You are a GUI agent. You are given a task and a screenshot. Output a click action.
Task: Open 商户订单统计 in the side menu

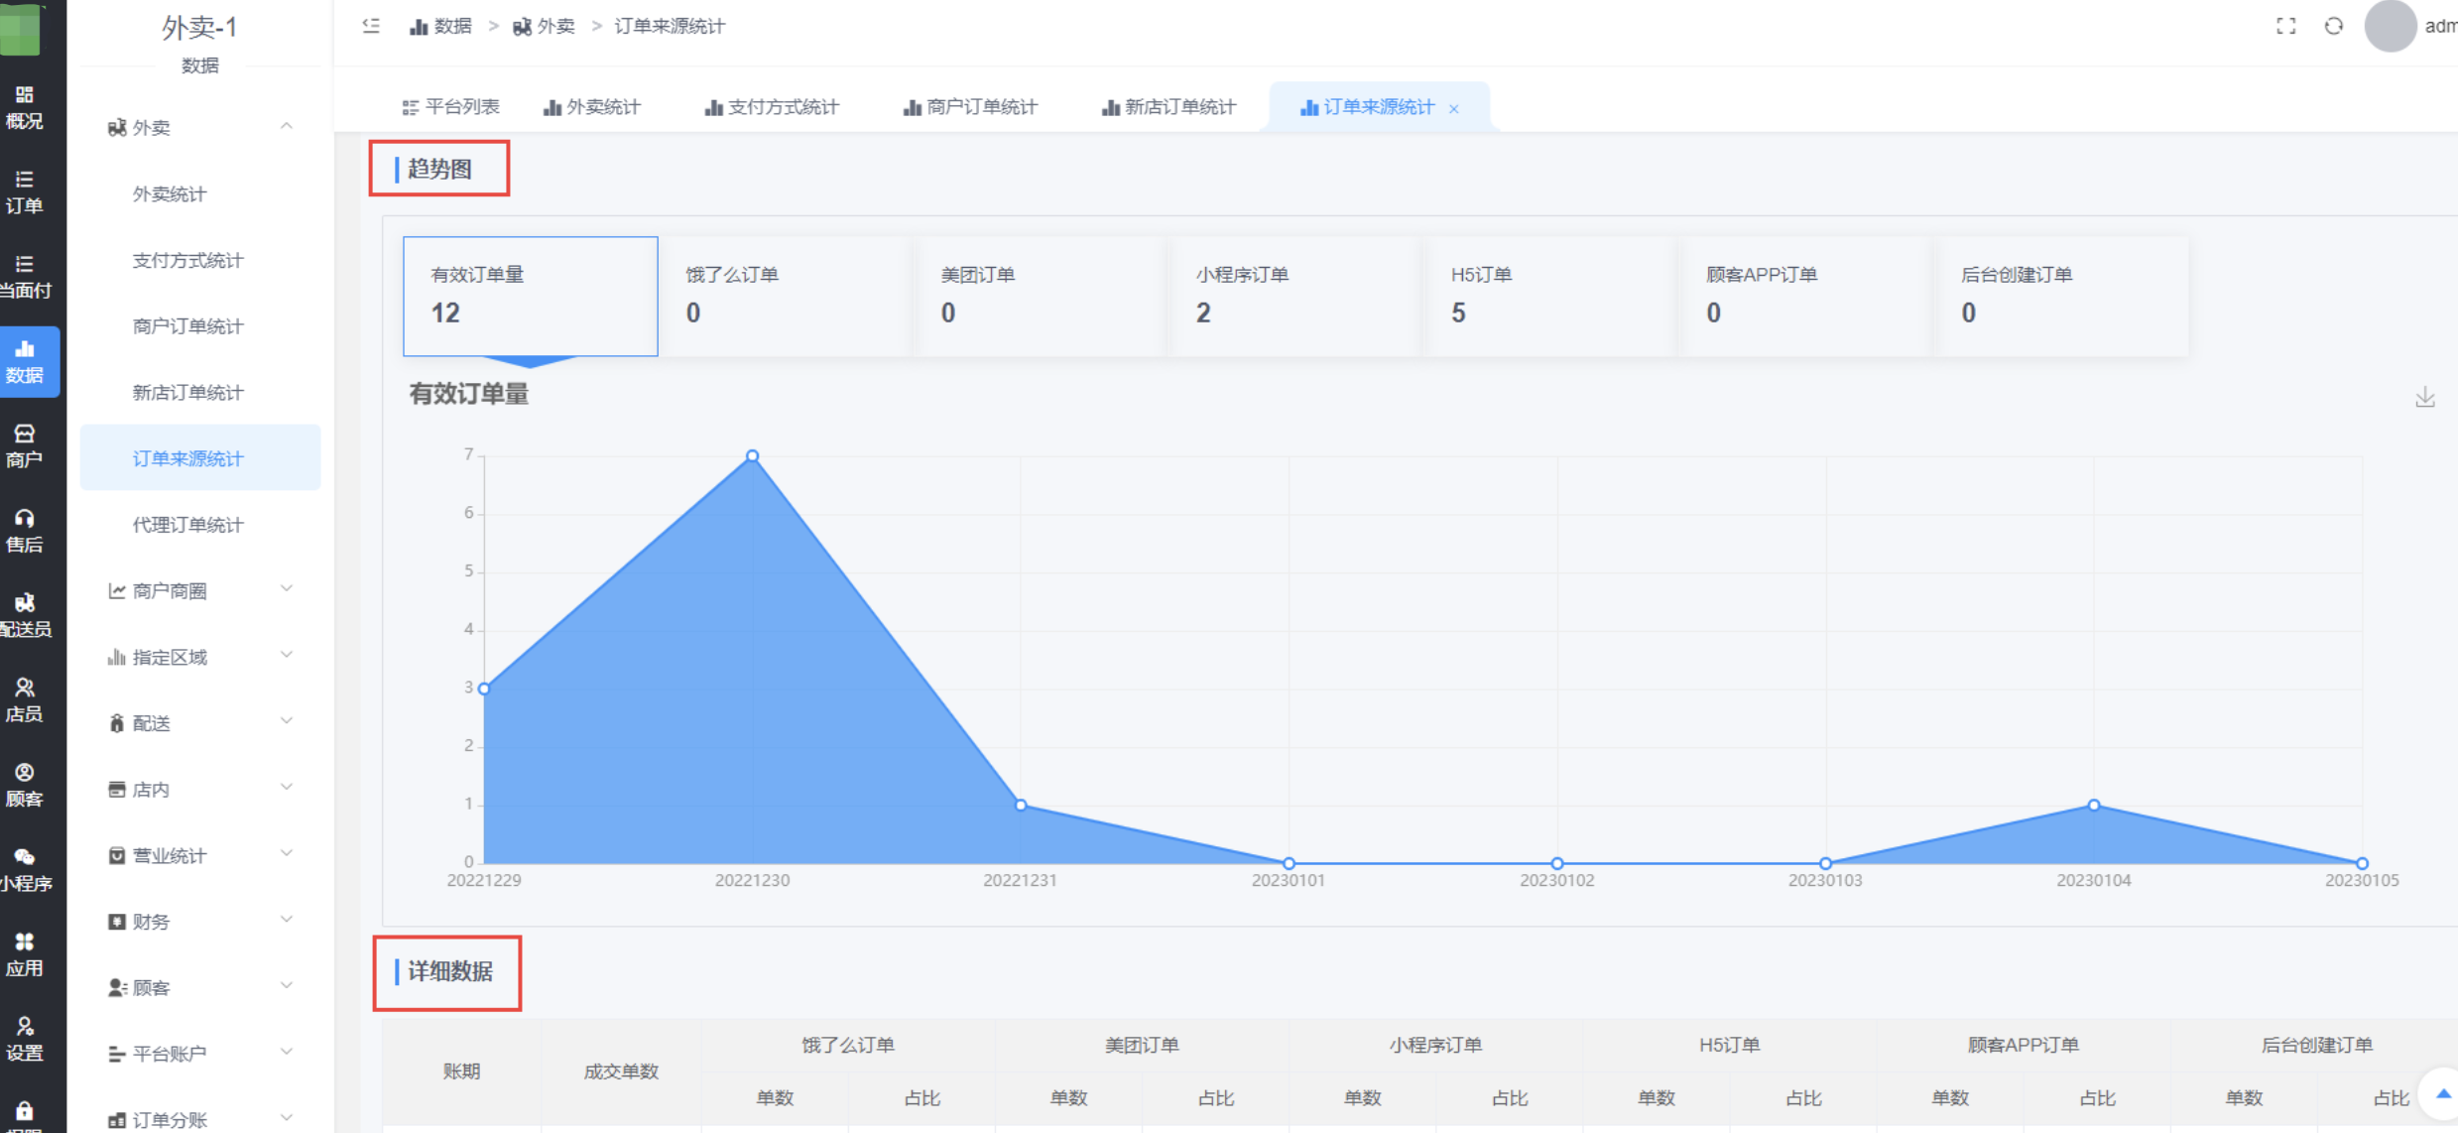click(200, 326)
